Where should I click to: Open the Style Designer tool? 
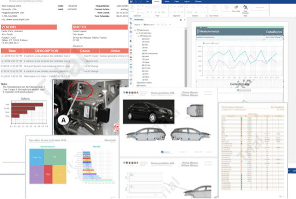point(245,9)
